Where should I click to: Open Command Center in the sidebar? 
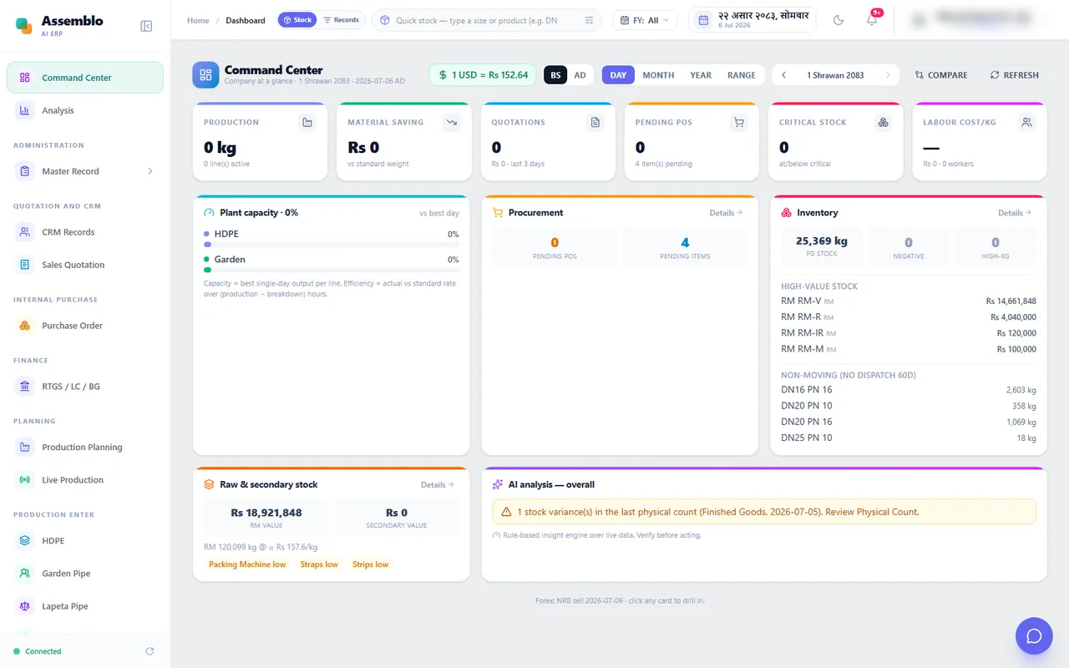click(85, 78)
